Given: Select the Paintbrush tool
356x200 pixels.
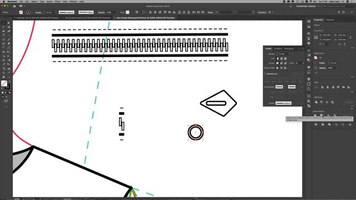Looking at the screenshot, I should (x=9, y=39).
